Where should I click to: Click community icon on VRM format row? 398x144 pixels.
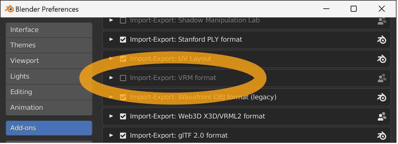tap(382, 78)
